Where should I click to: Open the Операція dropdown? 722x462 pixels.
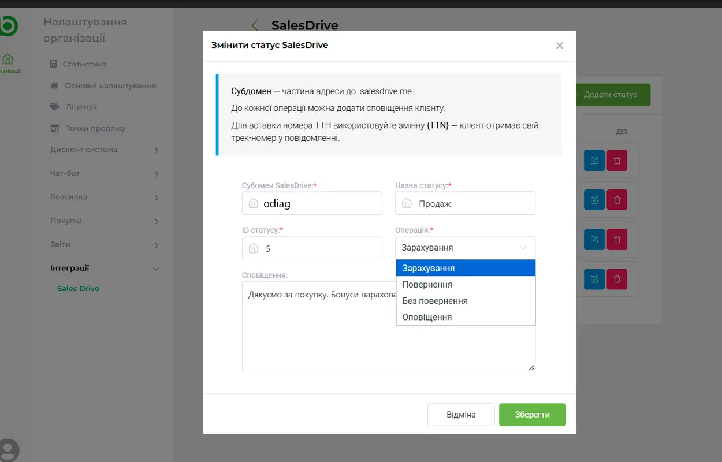(465, 247)
